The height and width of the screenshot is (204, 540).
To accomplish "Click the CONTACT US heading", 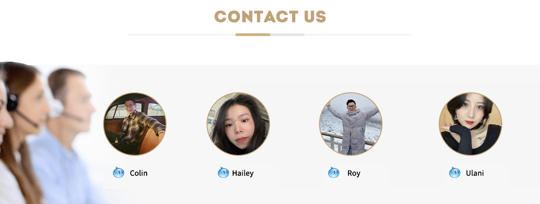I will 270,17.
